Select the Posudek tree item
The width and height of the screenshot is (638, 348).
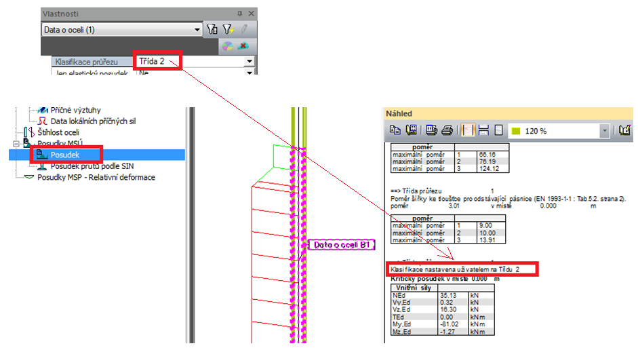(64, 155)
